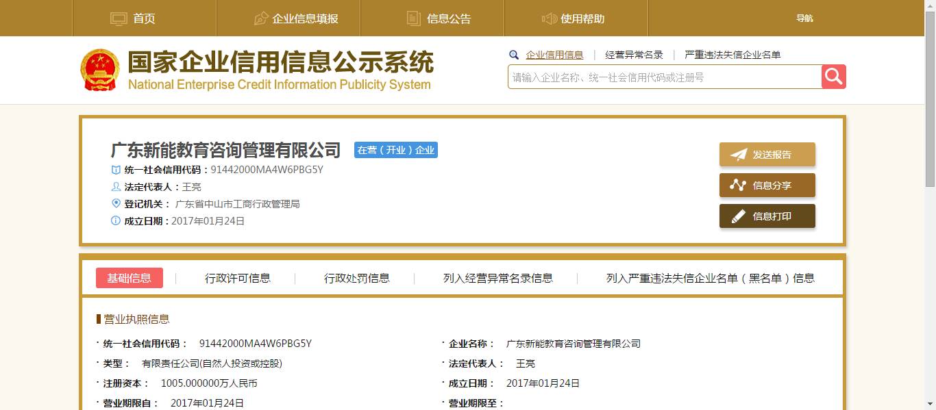Click header date 2017年01月24日

point(208,221)
